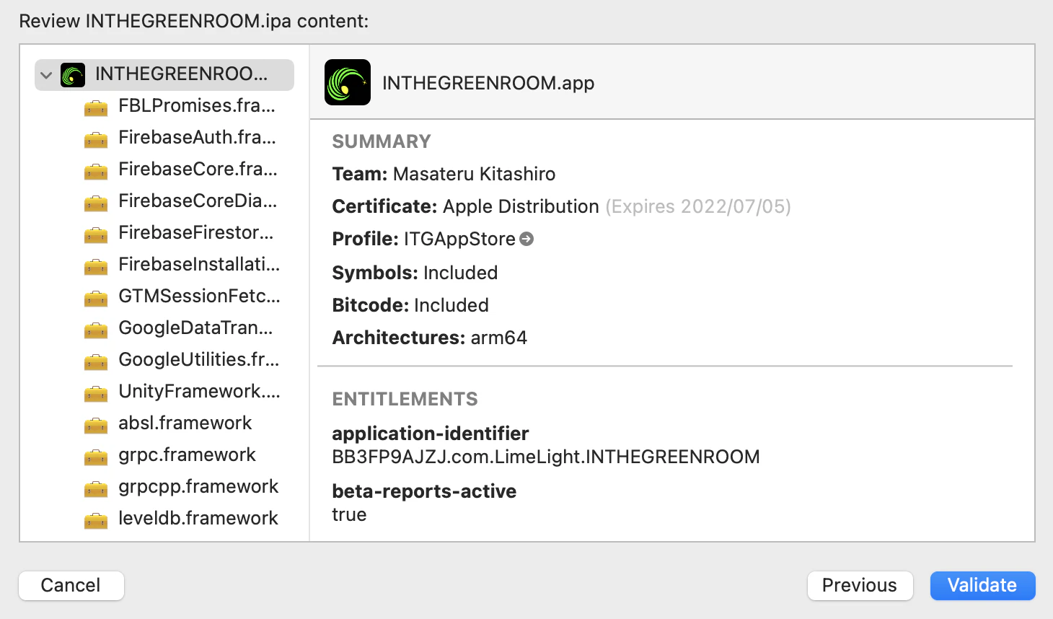Select GoogleUtilities.fr... in the list

(199, 359)
